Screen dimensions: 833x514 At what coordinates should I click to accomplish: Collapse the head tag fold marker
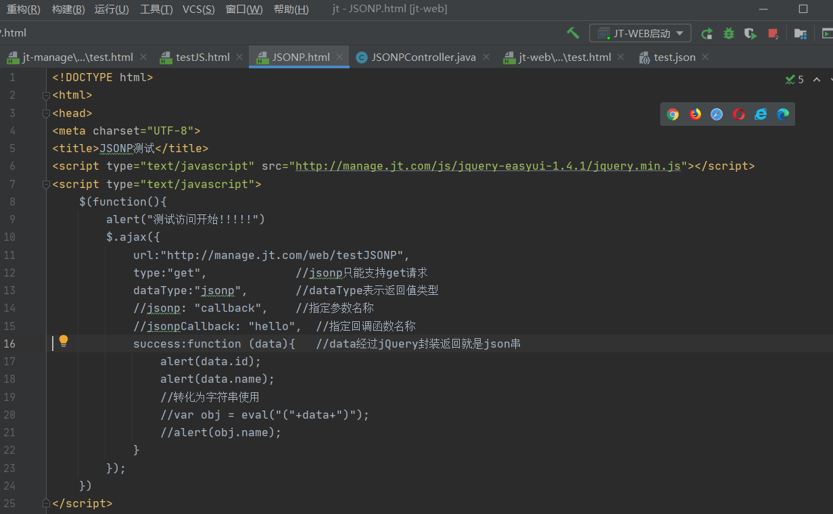[x=46, y=113]
